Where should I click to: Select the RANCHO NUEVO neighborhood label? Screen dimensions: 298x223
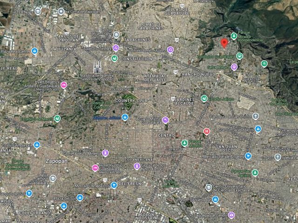tap(199, 74)
